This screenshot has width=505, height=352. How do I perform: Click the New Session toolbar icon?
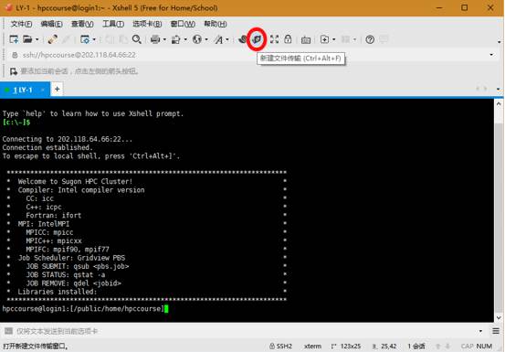[x=14, y=39]
